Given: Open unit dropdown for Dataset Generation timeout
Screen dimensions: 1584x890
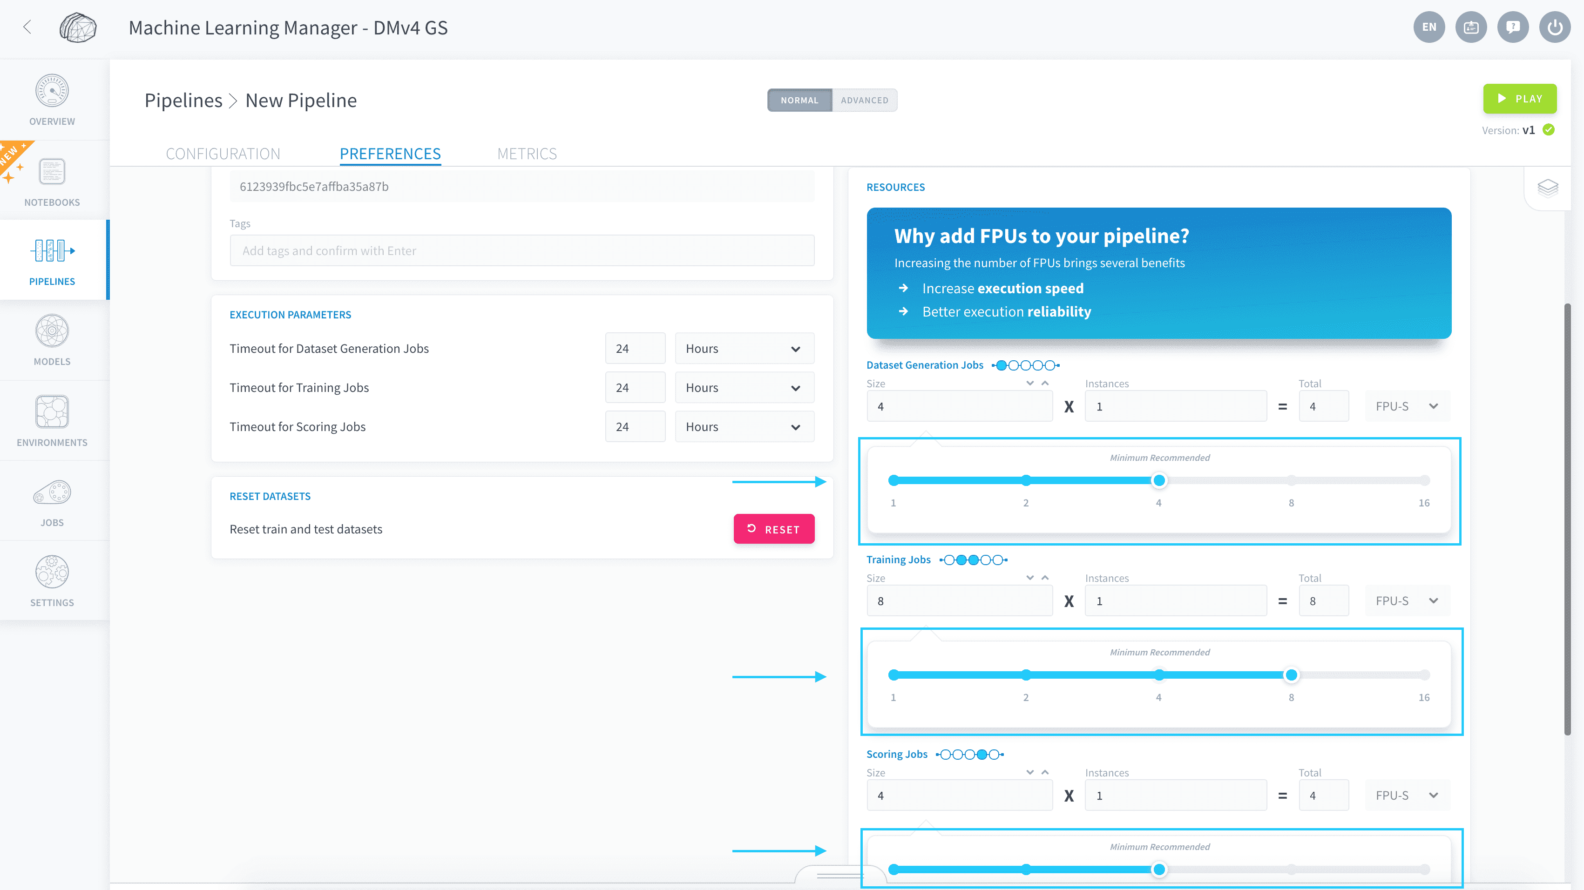Looking at the screenshot, I should click(x=744, y=349).
